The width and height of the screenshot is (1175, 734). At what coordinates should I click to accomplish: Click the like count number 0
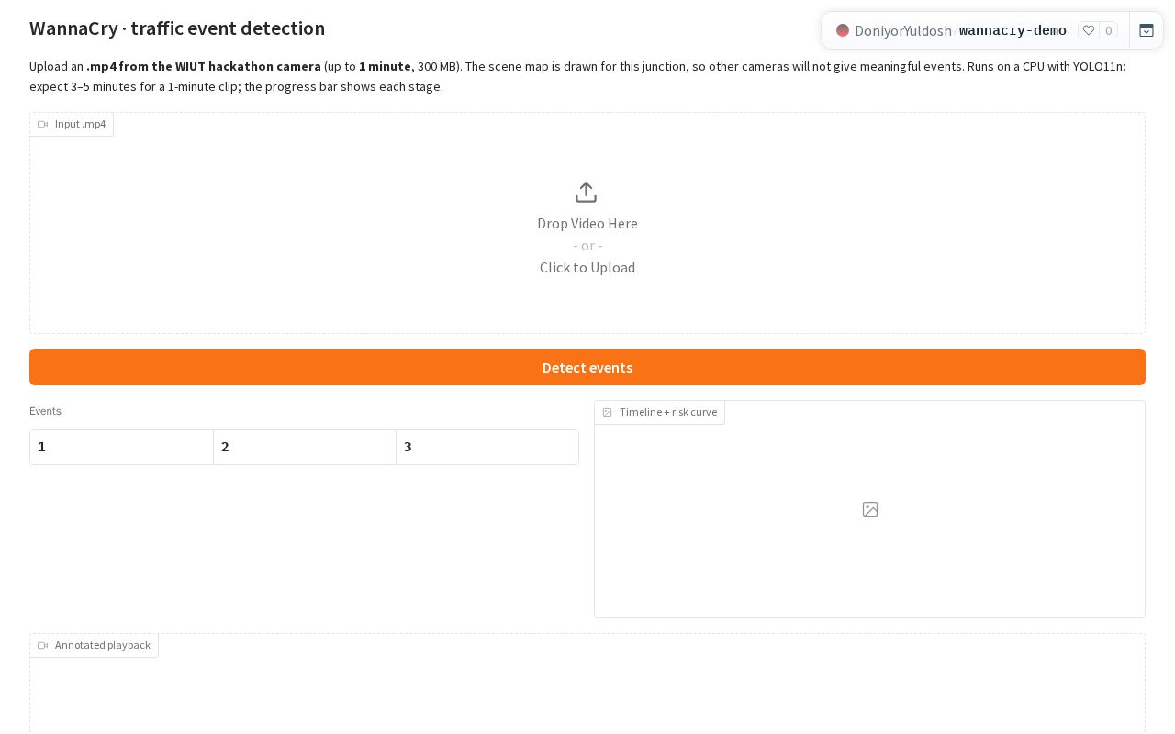(1109, 30)
